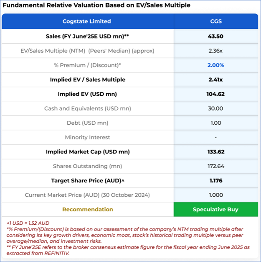Screen dimensions: 261x262
Task: Click the Minority Interest row label
Action: coord(87,137)
